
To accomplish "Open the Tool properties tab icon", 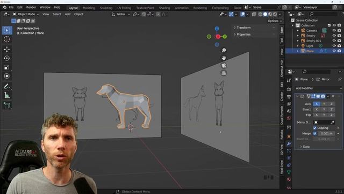I will tap(289, 80).
